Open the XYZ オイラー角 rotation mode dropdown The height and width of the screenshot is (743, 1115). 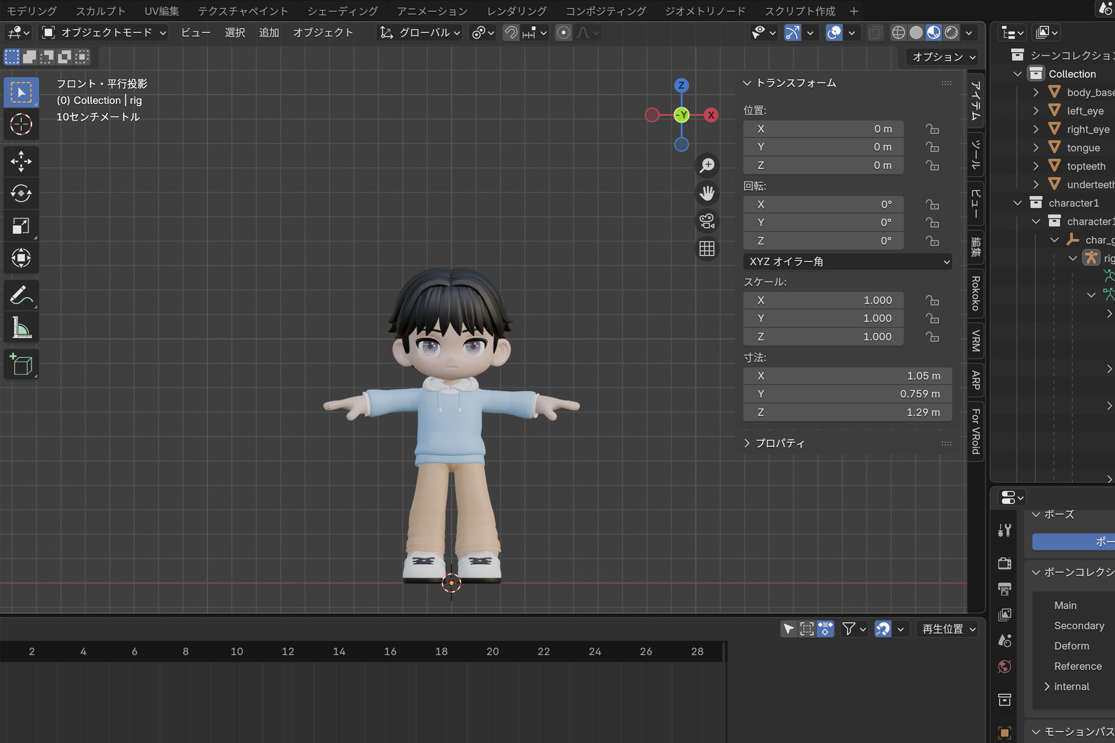(x=847, y=262)
